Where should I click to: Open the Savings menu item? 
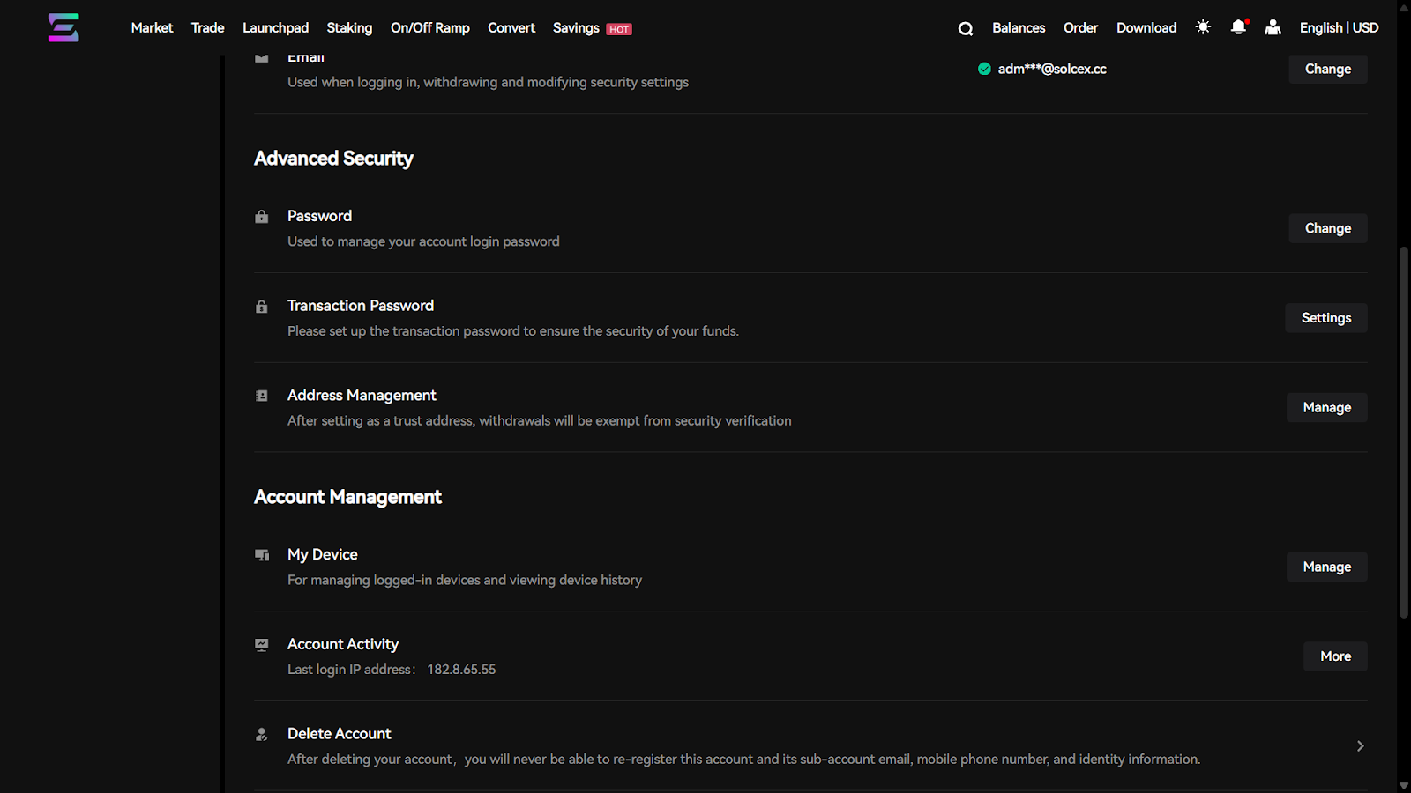click(x=576, y=28)
